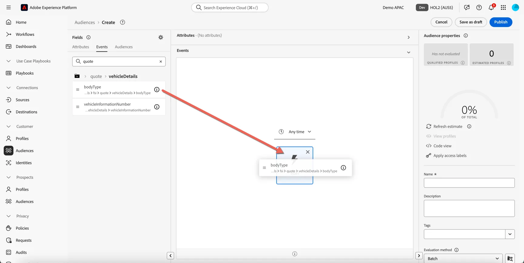Focus the audience Name field

point(469,183)
